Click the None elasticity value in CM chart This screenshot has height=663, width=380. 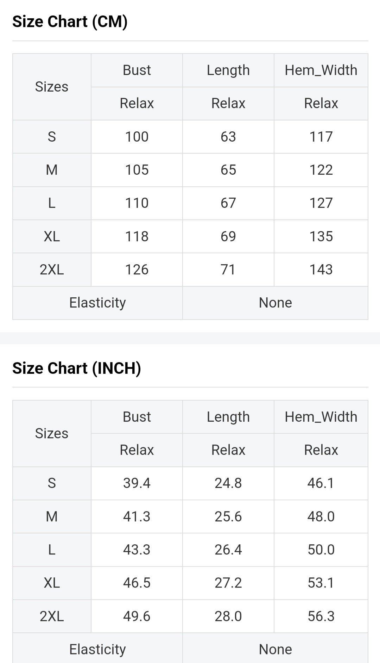pyautogui.click(x=275, y=303)
